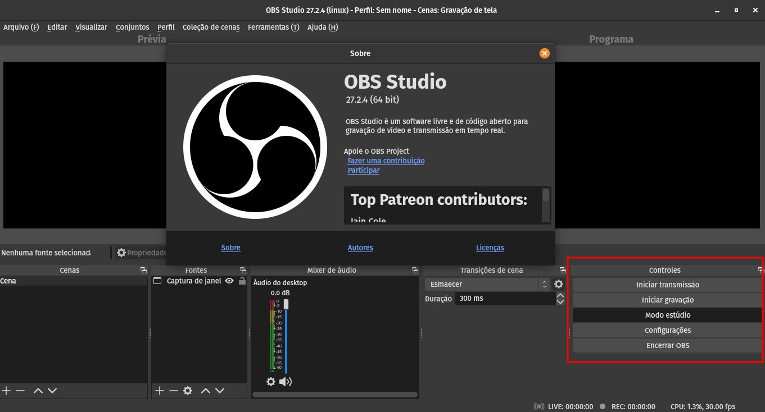Move source up with the up arrow icon
The width and height of the screenshot is (765, 412).
[205, 390]
